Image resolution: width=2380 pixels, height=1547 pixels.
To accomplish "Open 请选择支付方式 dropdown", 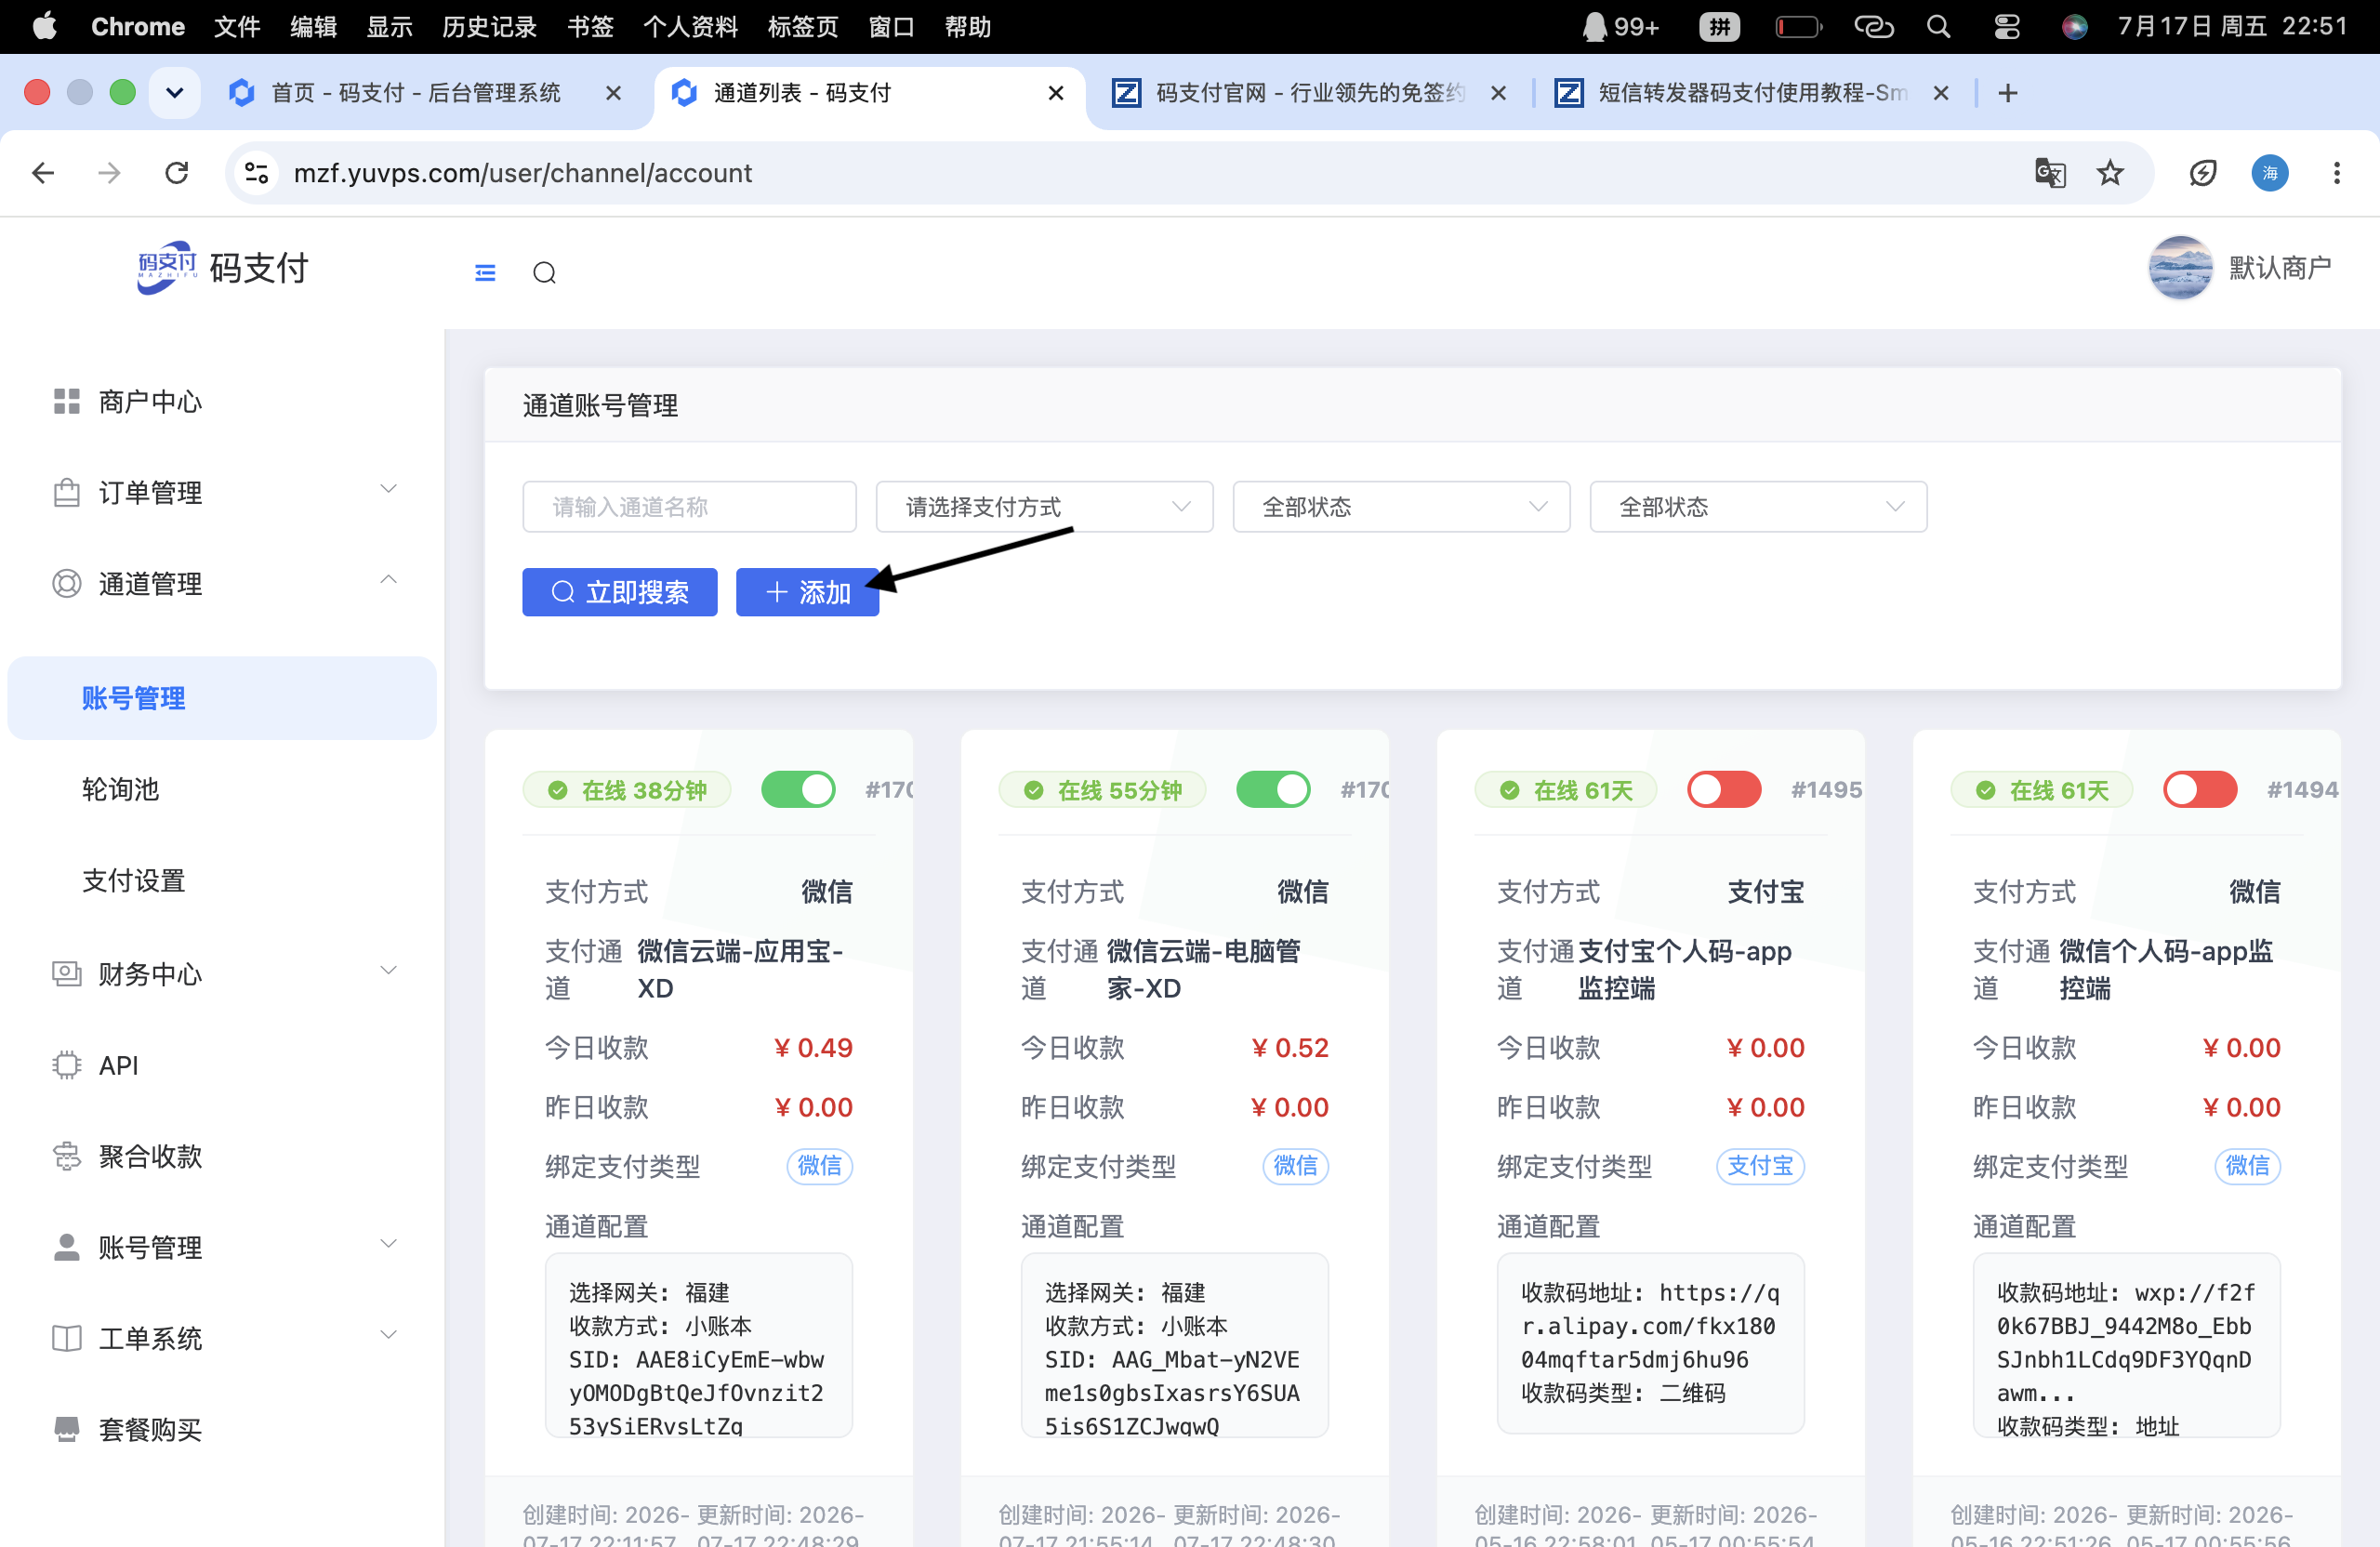I will click(x=1044, y=507).
